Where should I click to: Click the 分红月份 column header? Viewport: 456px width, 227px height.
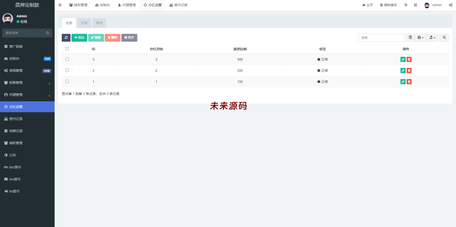[x=156, y=49]
